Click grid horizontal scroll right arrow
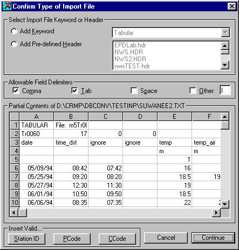Screen dimensions: 239x250 [216, 213]
